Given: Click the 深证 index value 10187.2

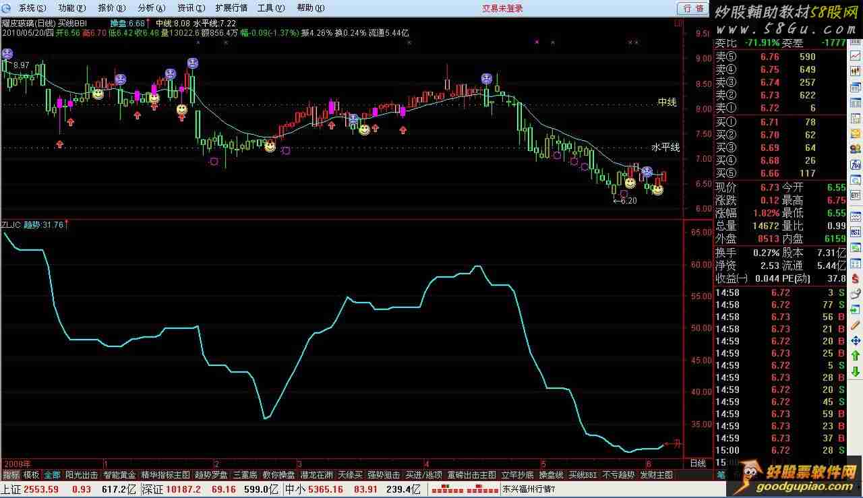Looking at the screenshot, I should [184, 489].
